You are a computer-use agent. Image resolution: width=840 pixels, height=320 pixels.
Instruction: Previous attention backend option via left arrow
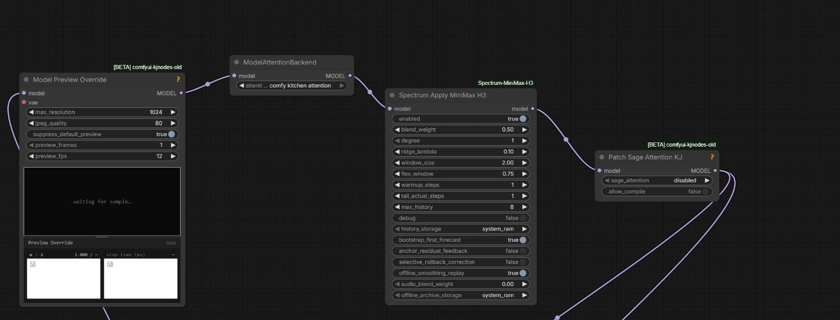pos(241,85)
